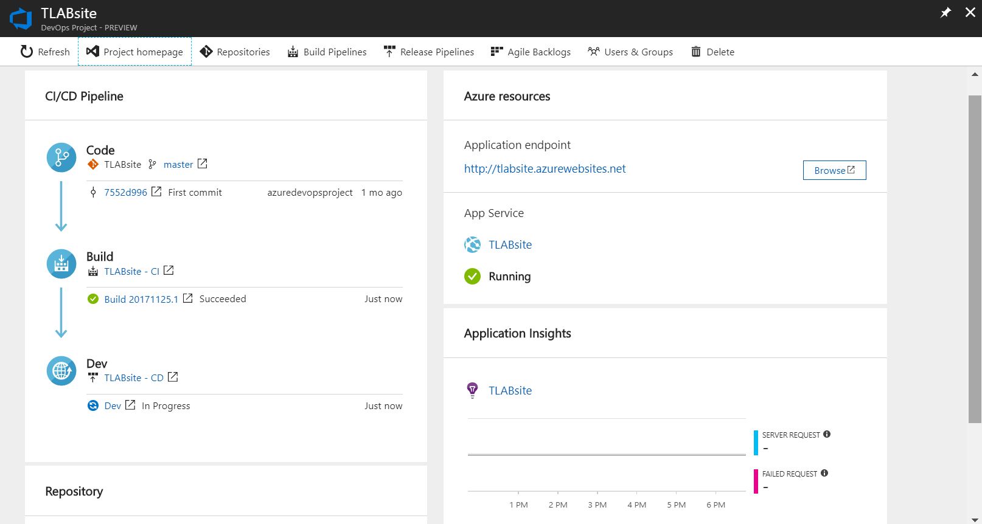
Task: Click the green Succeeded build status icon
Action: (93, 299)
